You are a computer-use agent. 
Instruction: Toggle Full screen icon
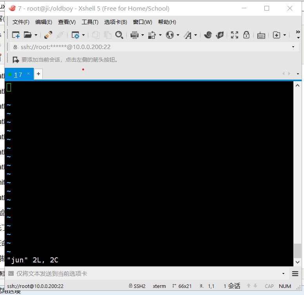pos(235,35)
